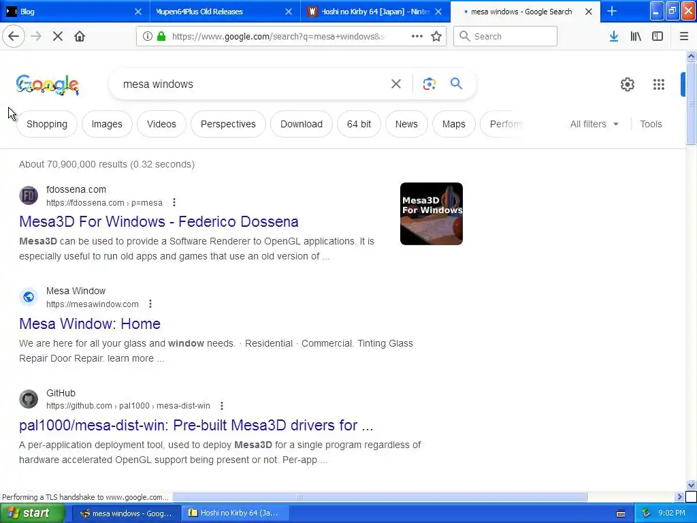
Task: Click the About 70,900,000 results text
Action: point(107,164)
